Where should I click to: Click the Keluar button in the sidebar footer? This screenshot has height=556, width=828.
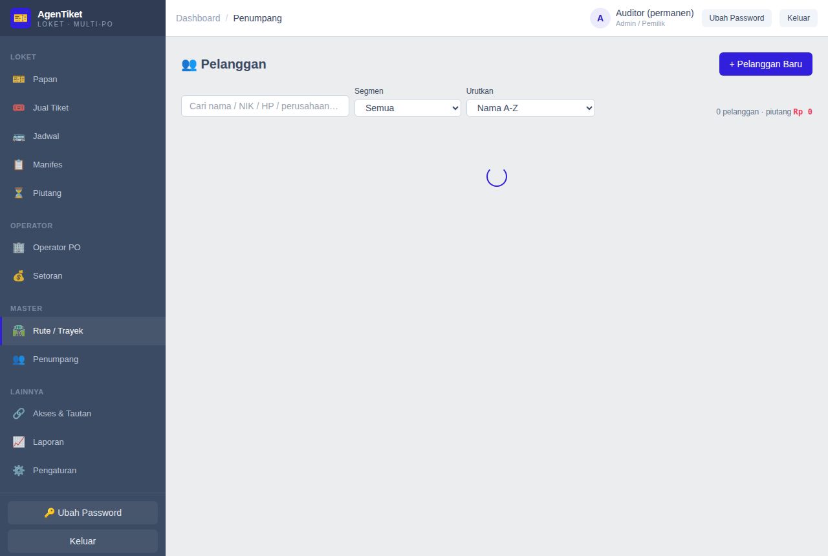pyautogui.click(x=83, y=541)
